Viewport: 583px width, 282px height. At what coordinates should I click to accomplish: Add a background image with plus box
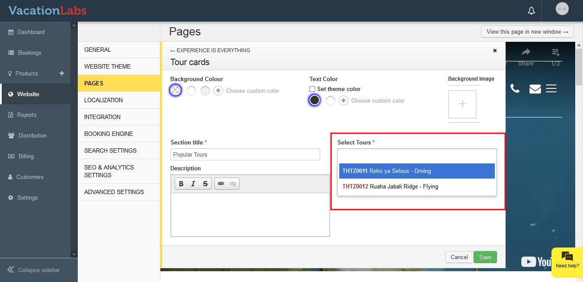(x=462, y=104)
